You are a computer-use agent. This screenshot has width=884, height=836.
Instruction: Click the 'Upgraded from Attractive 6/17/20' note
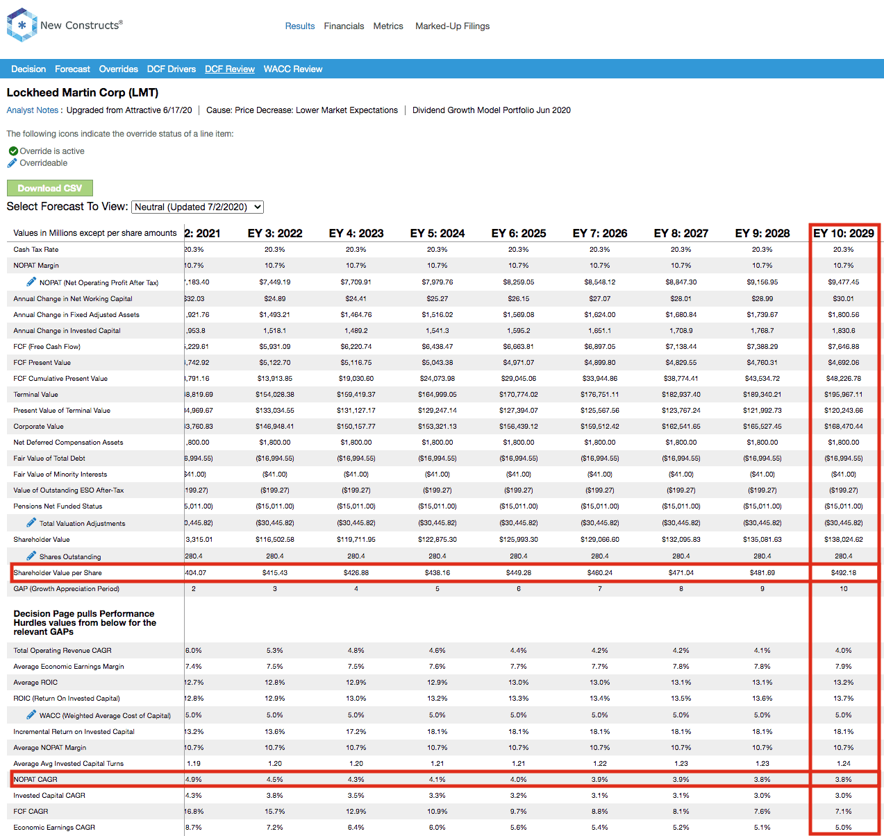[129, 110]
